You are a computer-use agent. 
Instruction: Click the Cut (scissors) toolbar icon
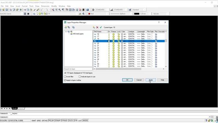[25, 10]
